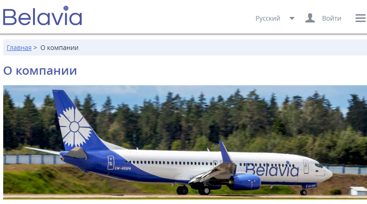Click the user profile silhouette icon
Image resolution: width=367 pixels, height=204 pixels.
(x=310, y=18)
